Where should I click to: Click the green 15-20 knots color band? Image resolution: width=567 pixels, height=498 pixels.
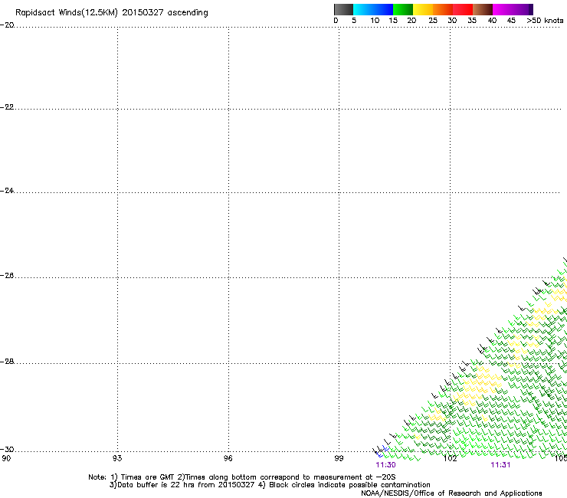403,9
